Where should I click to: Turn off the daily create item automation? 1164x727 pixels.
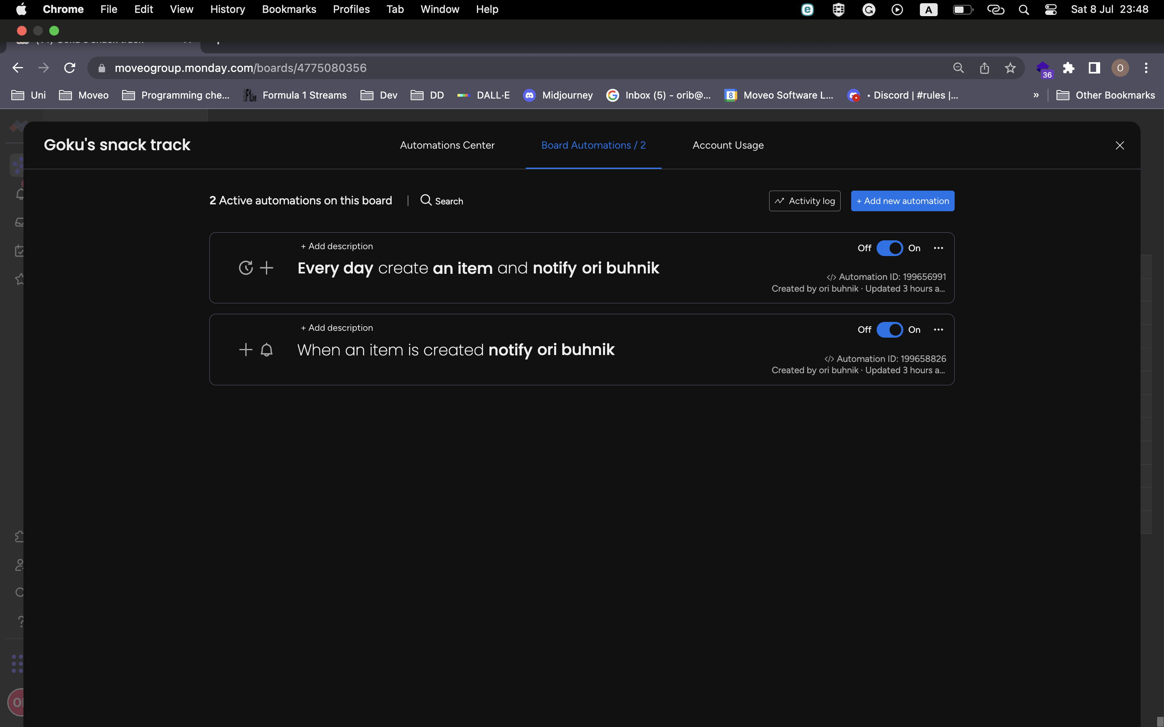890,248
